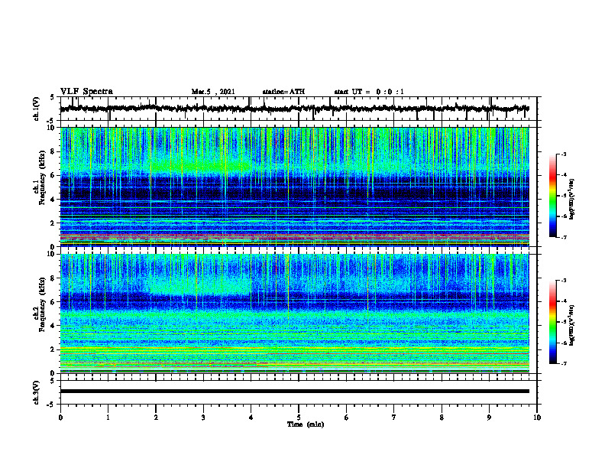Click the "-3" label on ch.1 color bar
Image resolution: width=605 pixels, height=468 pixels.
(x=564, y=154)
